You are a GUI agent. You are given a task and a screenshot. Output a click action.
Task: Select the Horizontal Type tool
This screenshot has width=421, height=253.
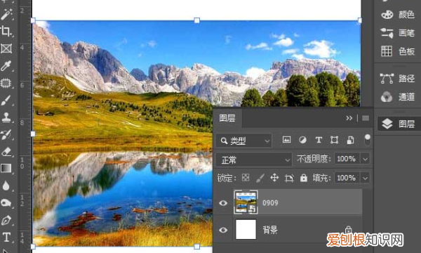tap(6, 238)
